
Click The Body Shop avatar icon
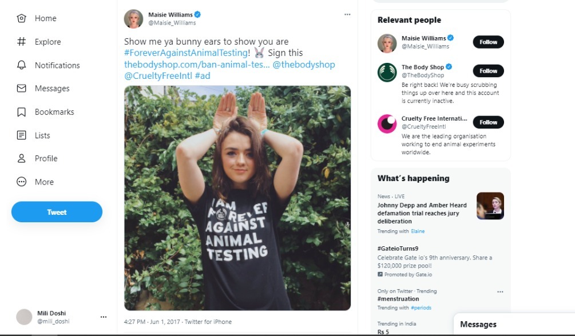387,73
